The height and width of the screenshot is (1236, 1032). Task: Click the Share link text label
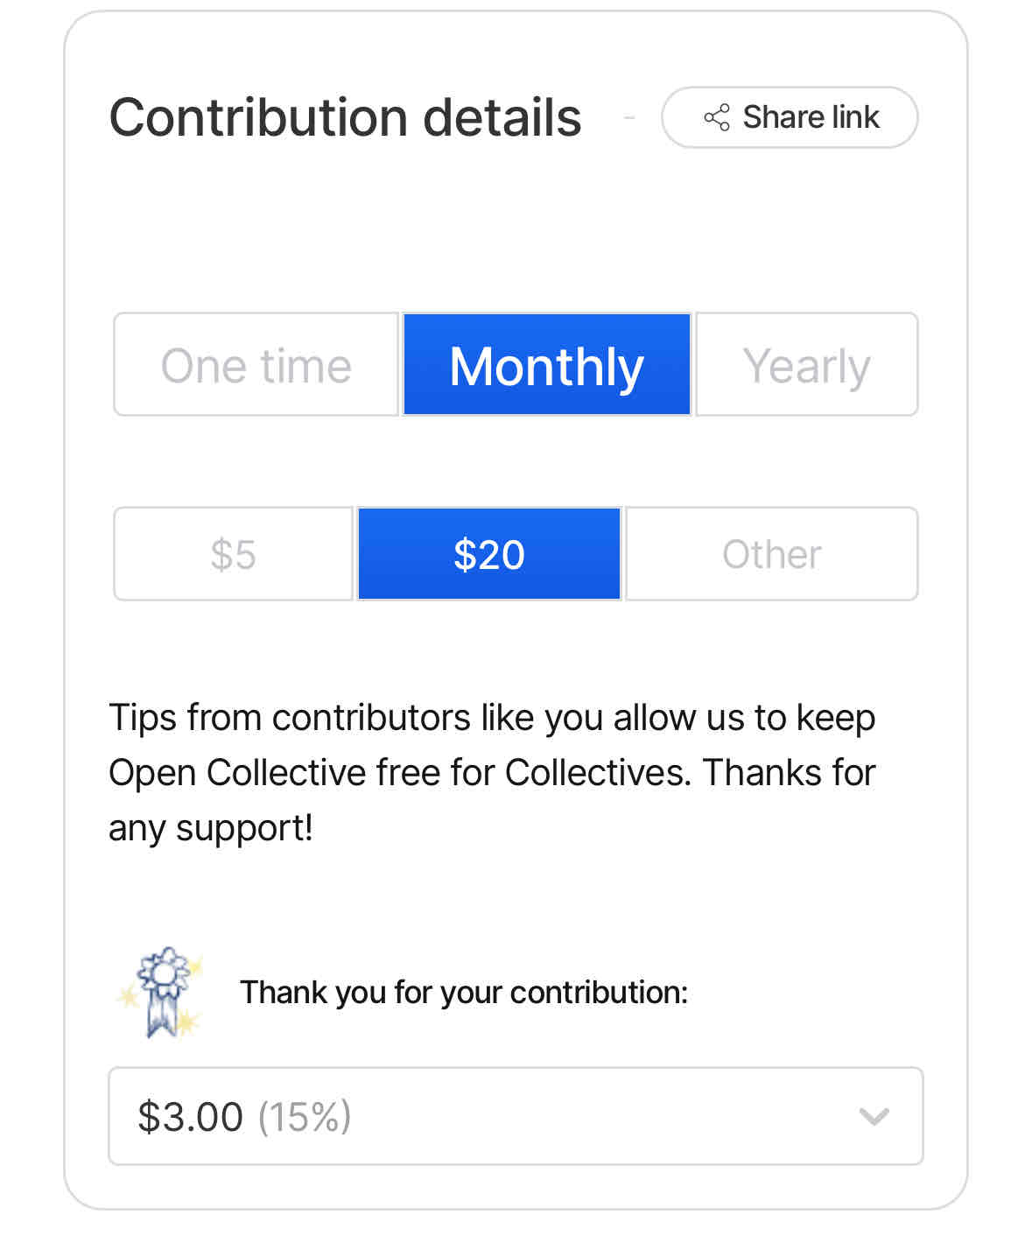click(x=811, y=117)
